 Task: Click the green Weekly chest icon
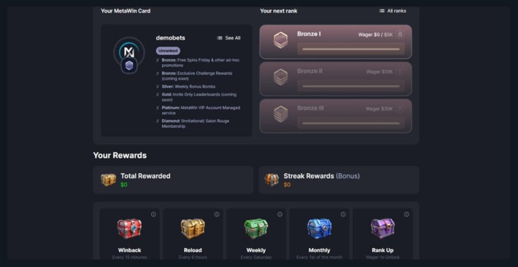coord(256,229)
